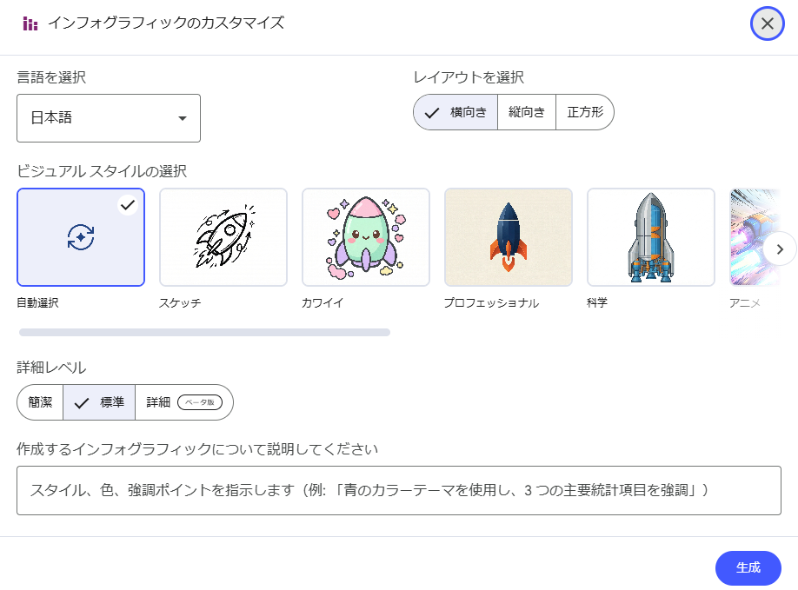This screenshot has height=590, width=798.
Task: Choose the 科学 science rocket style
Action: [651, 237]
